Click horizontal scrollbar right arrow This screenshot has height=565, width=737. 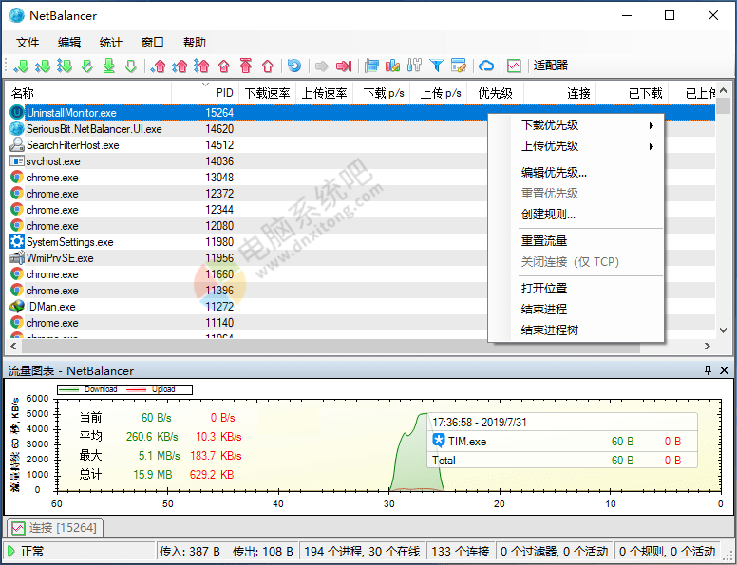click(x=708, y=346)
